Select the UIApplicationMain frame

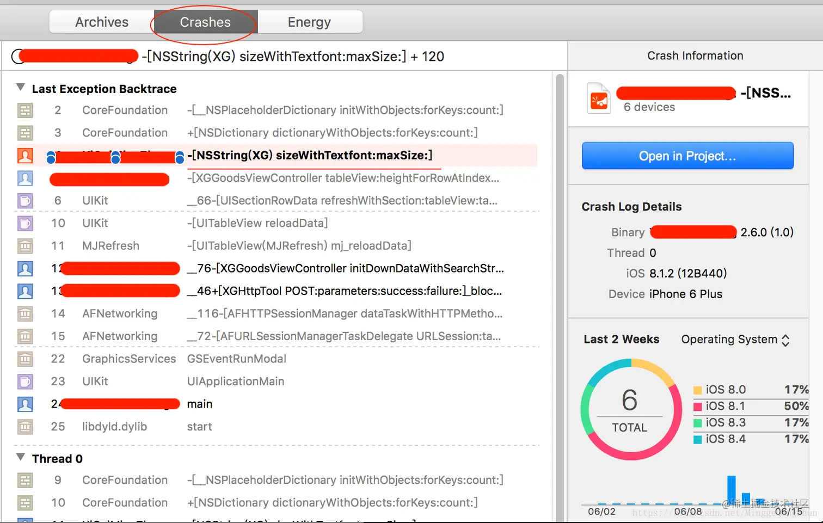pyautogui.click(x=236, y=382)
